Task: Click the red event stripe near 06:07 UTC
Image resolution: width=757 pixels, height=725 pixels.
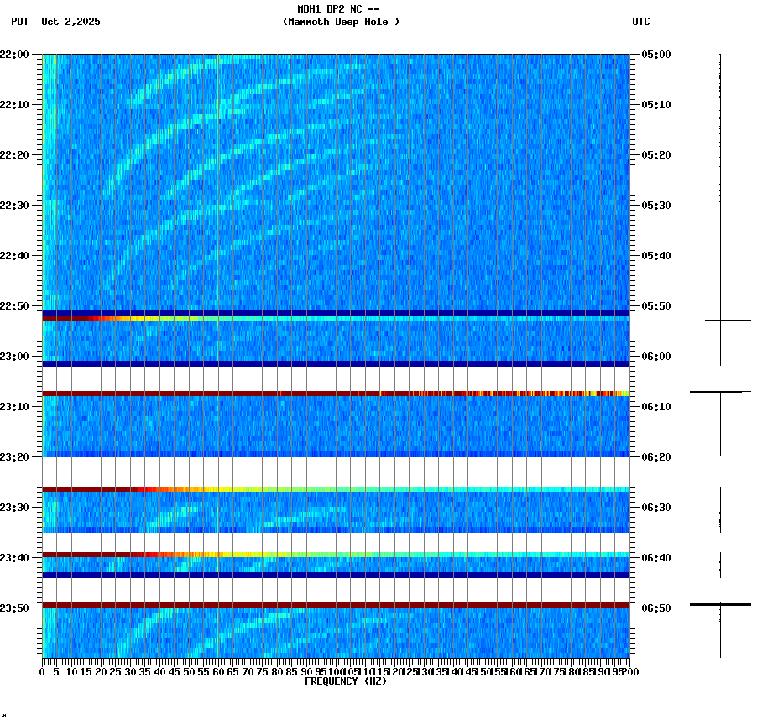Action: 336,390
